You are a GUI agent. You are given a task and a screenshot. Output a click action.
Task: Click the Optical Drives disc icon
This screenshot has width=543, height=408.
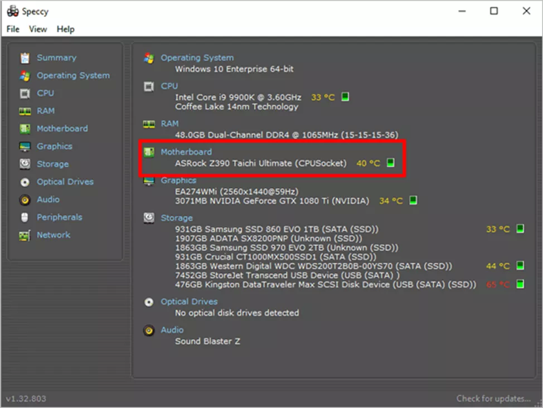click(x=25, y=182)
